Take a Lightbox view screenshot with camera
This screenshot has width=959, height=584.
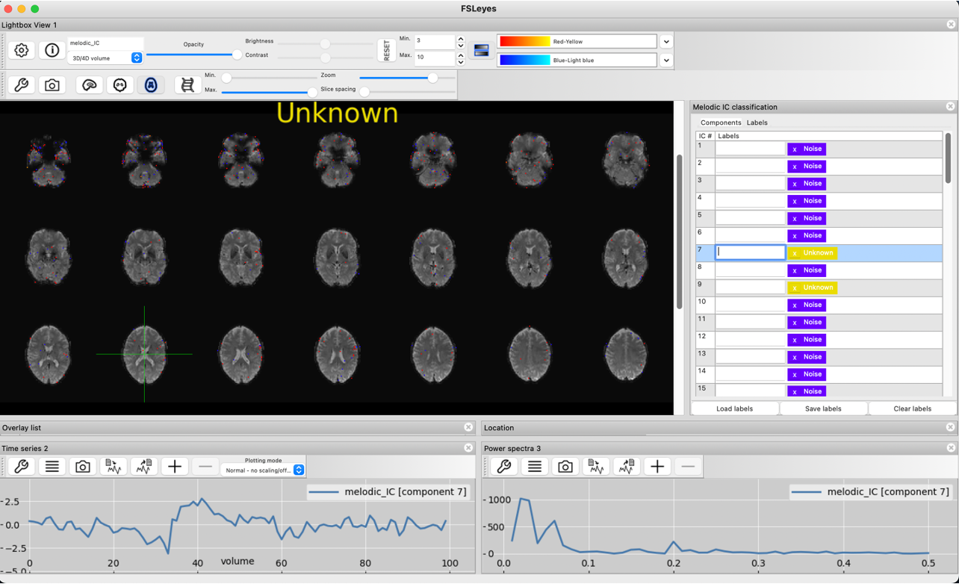coord(52,85)
